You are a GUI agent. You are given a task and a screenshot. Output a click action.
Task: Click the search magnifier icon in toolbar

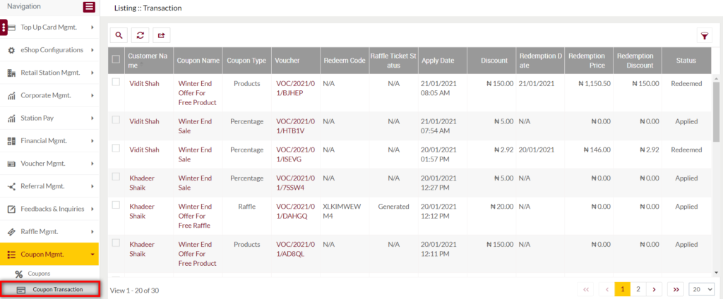click(119, 35)
